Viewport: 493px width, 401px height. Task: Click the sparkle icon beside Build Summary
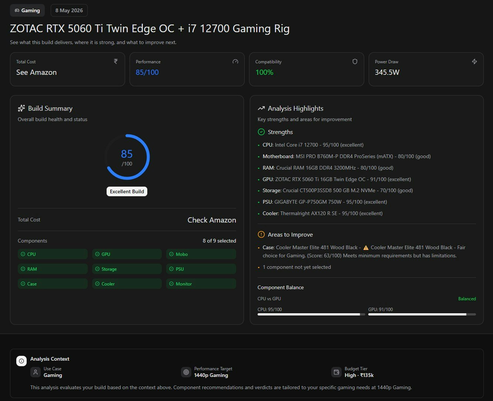point(21,108)
